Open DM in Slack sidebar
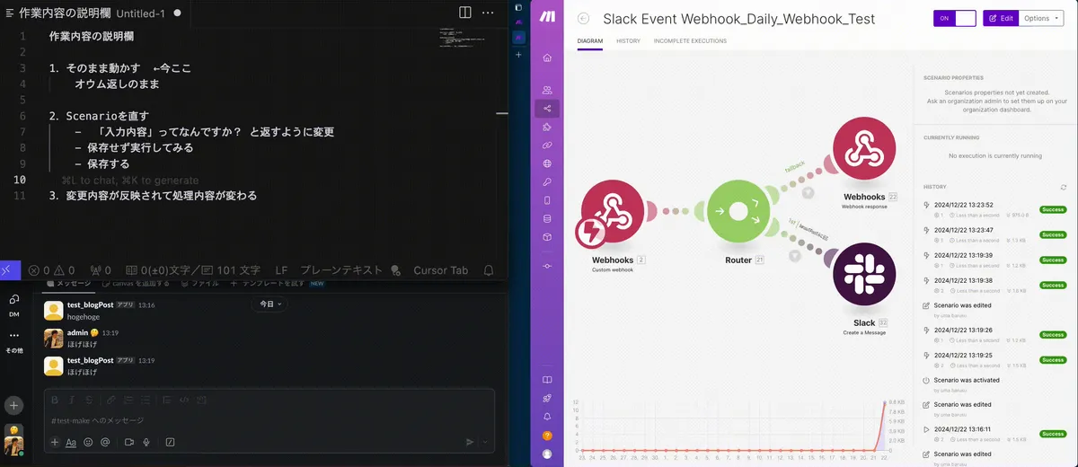Screen dimensions: 1078x467 [13, 304]
